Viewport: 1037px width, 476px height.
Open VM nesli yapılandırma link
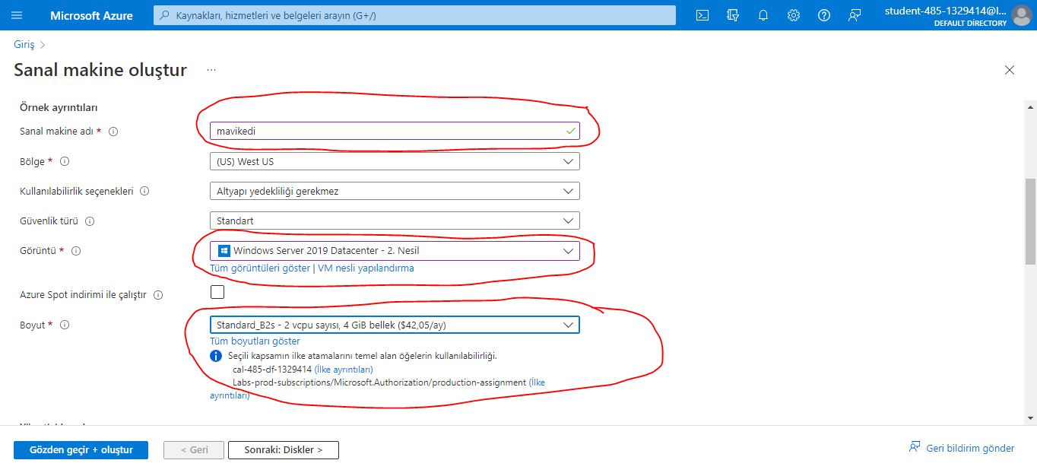tap(366, 268)
